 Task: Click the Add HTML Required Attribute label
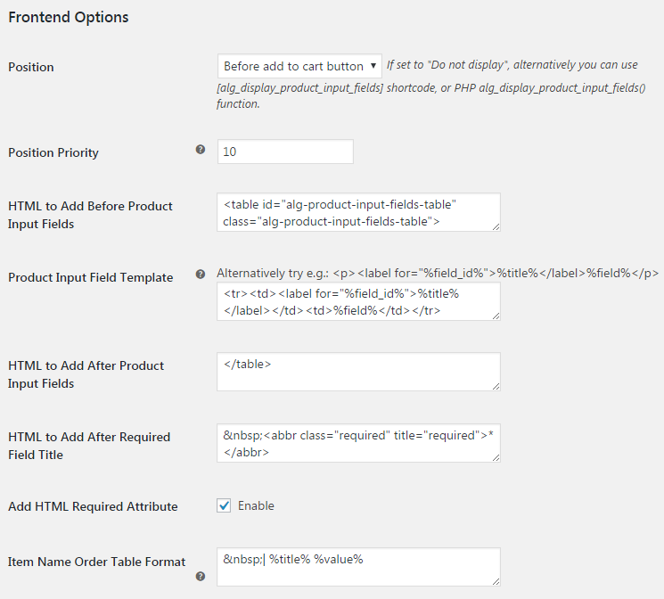tap(93, 506)
